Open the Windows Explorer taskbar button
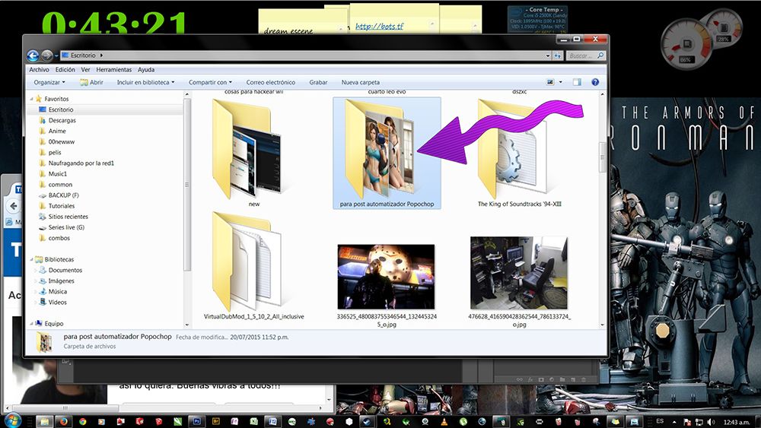Screen dimensions: 761x428 (x=45, y=422)
